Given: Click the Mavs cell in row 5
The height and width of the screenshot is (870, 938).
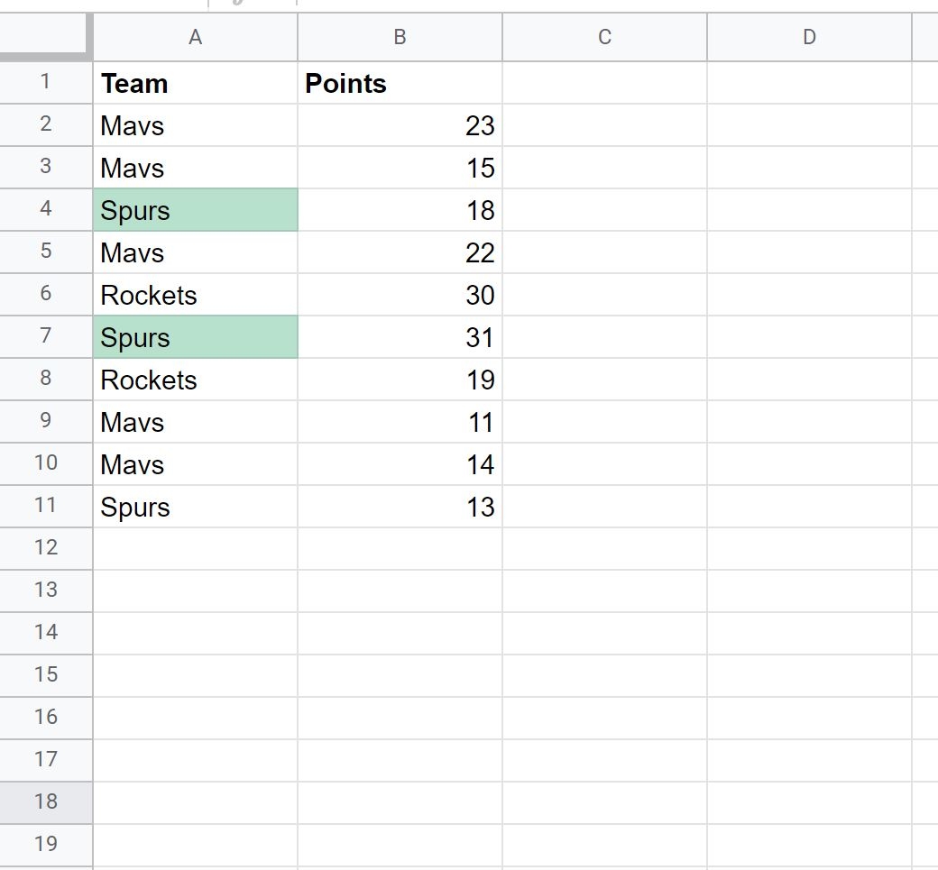Looking at the screenshot, I should (195, 252).
